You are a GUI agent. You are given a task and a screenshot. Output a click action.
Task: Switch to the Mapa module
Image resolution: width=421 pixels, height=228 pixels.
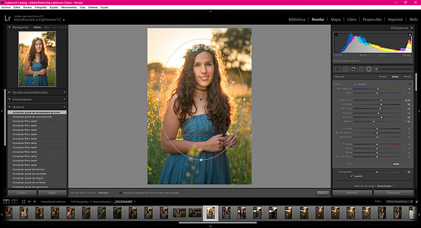(336, 20)
